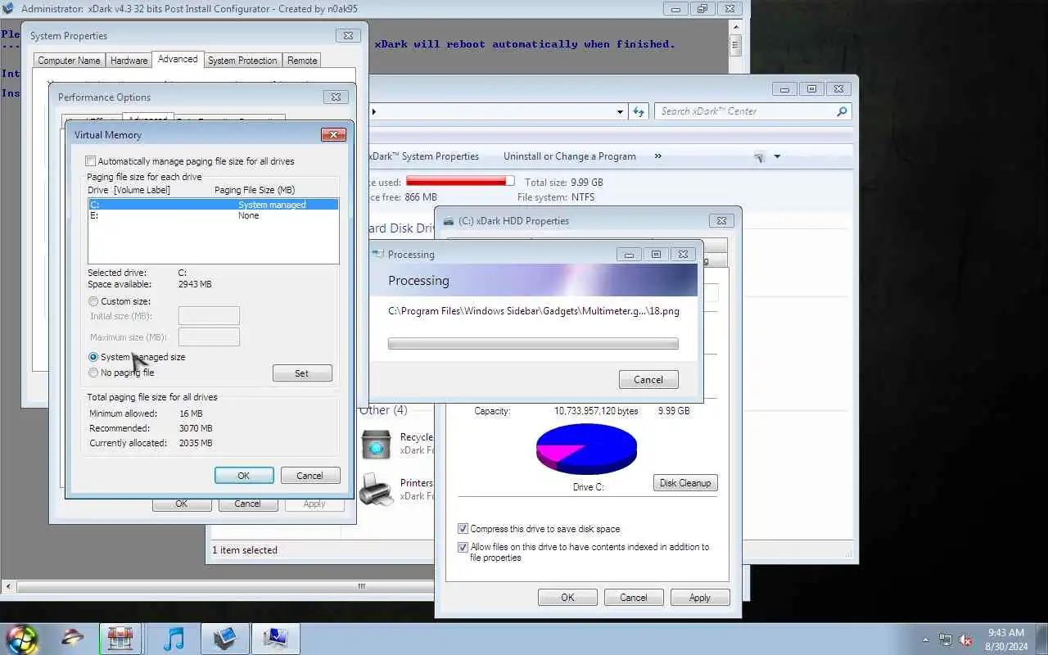Click the Recycle Bin icon in explorer
Viewport: 1048px width, 655px height.
tap(376, 444)
